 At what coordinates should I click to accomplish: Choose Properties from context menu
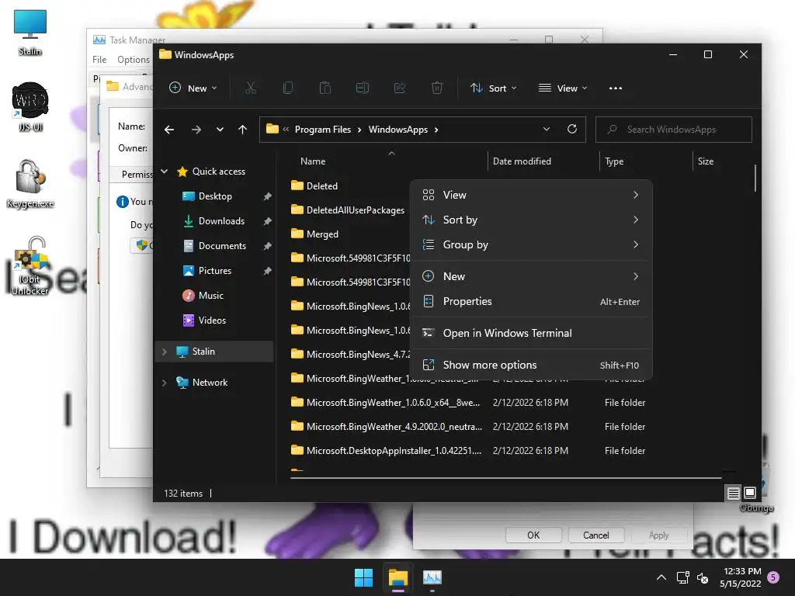click(531, 302)
